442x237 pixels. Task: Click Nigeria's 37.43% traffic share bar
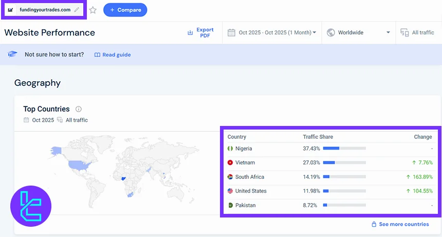click(x=344, y=148)
